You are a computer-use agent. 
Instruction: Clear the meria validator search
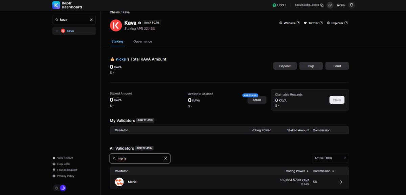165,158
